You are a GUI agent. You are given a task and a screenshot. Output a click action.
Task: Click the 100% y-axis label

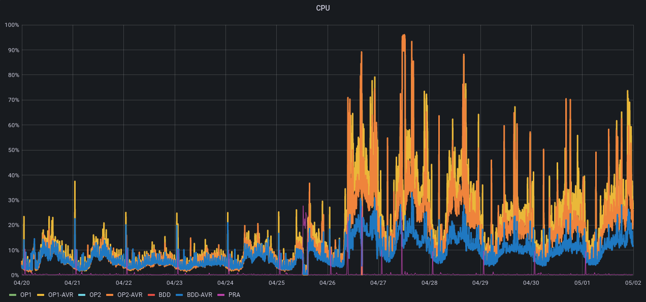(x=12, y=25)
